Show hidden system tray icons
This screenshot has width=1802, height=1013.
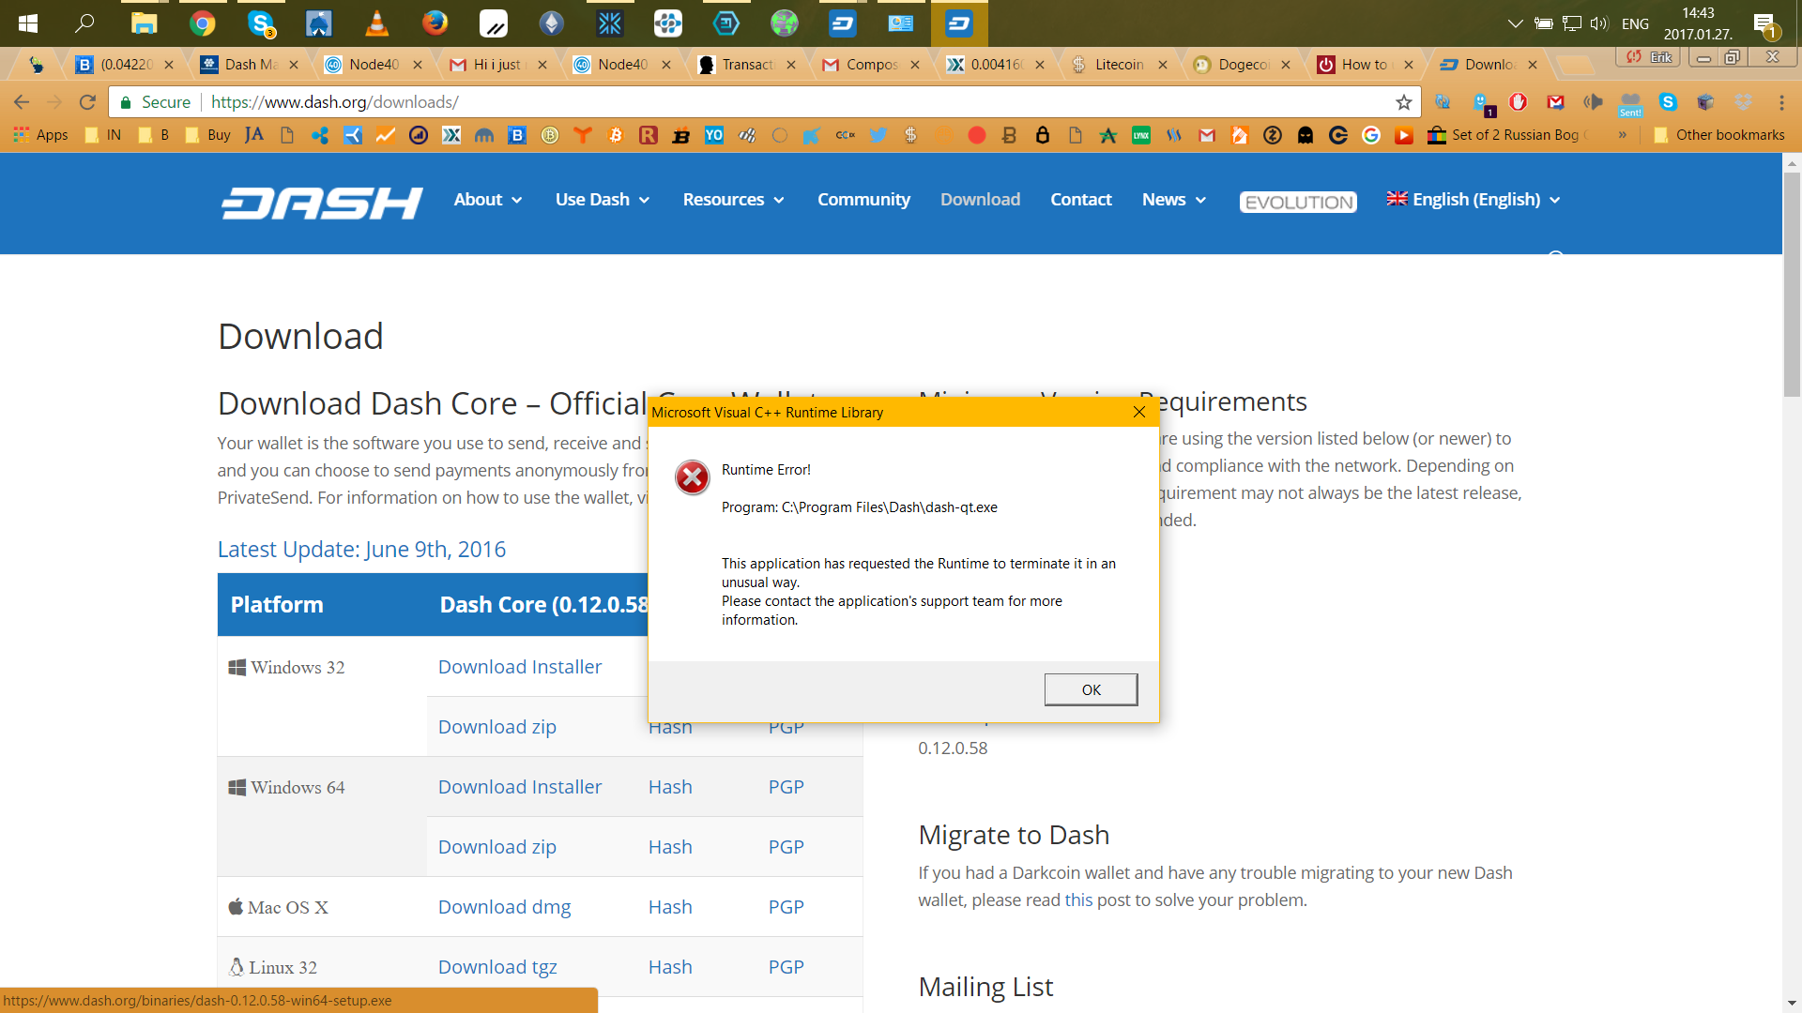click(x=1514, y=23)
